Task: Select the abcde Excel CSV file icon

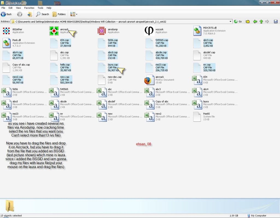Action: 54,104
